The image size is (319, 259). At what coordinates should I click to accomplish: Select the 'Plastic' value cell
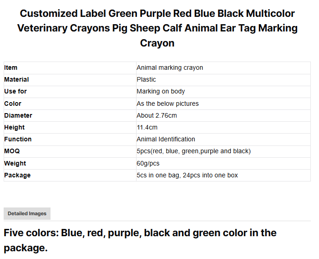coord(146,79)
